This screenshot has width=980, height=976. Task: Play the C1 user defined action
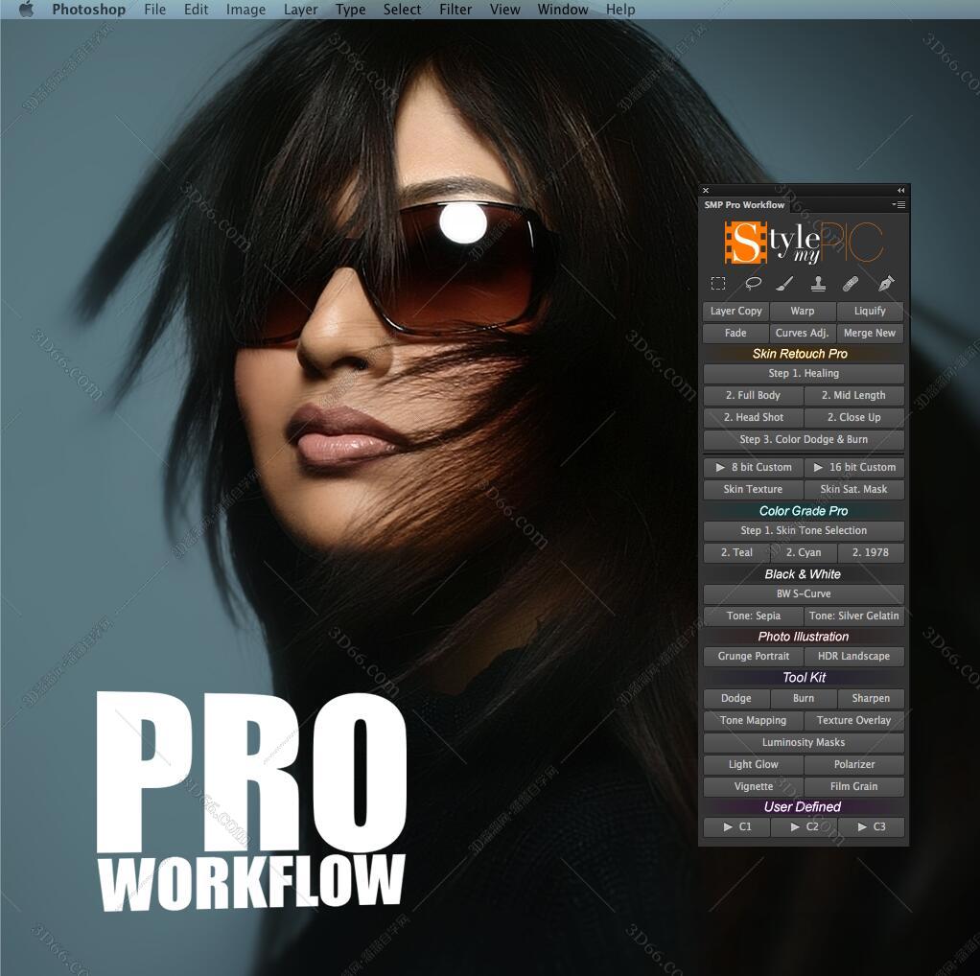[x=736, y=826]
